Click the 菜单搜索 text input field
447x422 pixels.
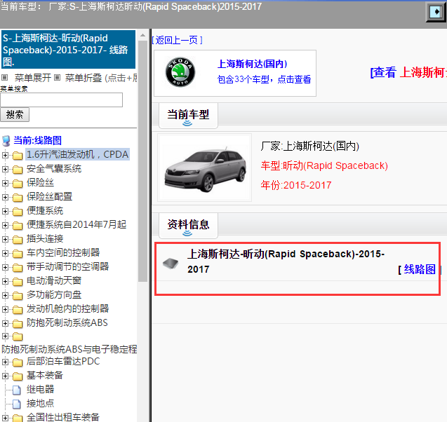coord(61,100)
